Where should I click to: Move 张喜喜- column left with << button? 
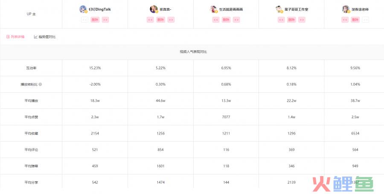pos(150,20)
